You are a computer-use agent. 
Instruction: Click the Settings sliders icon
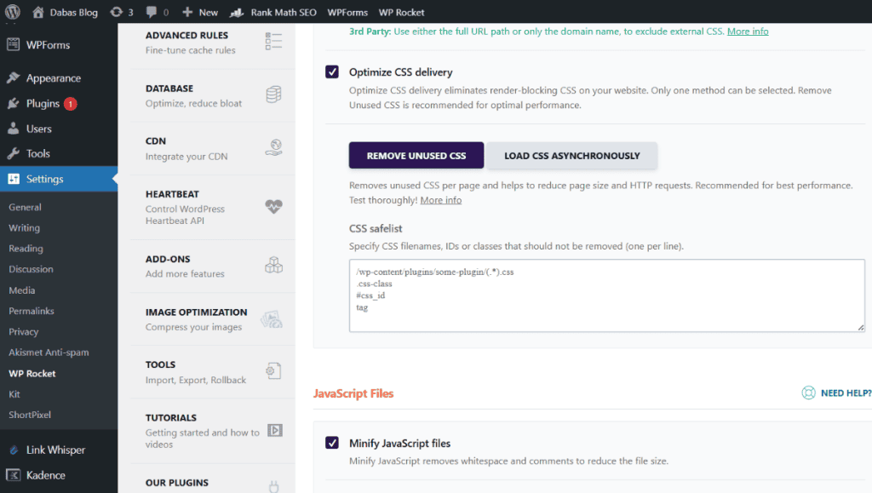click(x=14, y=179)
